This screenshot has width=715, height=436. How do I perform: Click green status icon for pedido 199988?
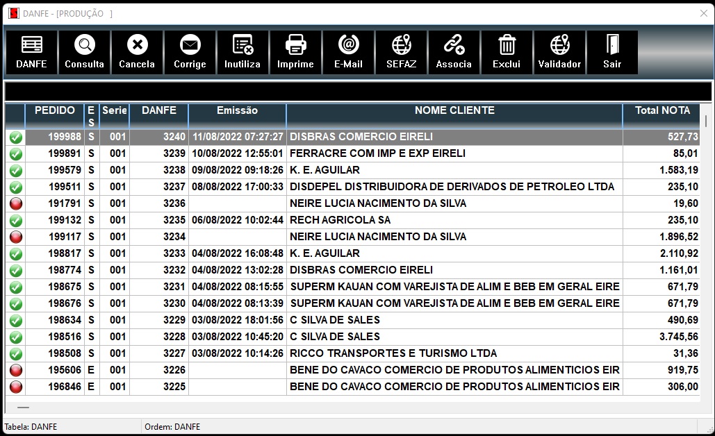coord(16,137)
